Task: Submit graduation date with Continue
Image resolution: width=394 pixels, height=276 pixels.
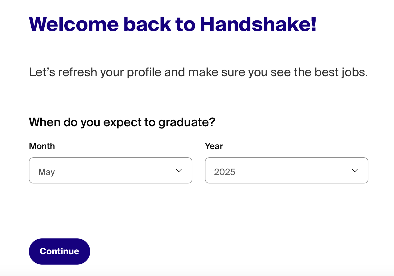Action: pos(59,251)
